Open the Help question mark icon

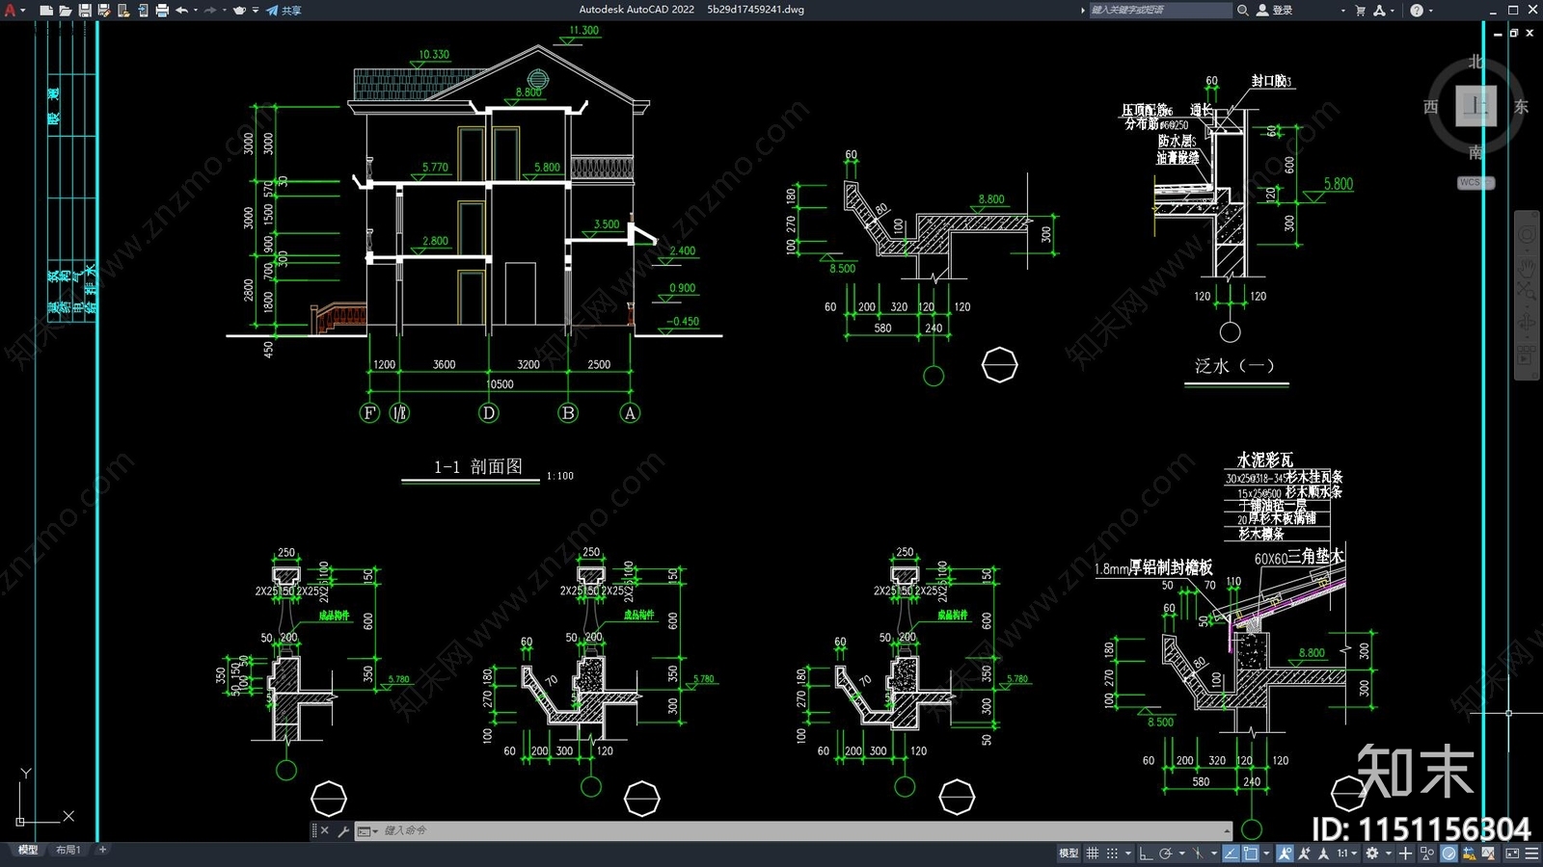pyautogui.click(x=1416, y=10)
